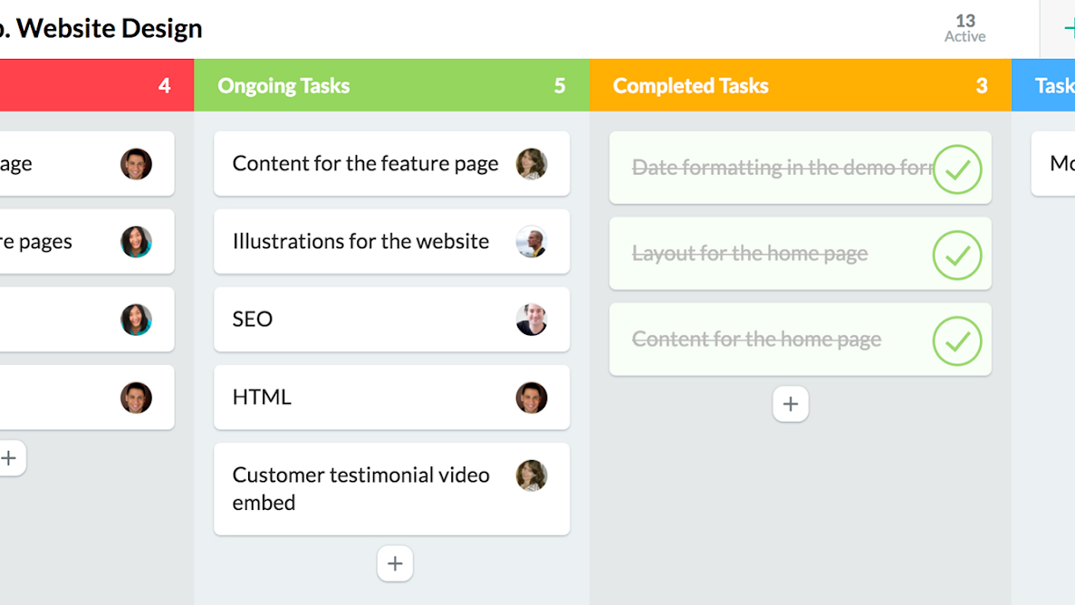Viewport: 1075px width, 605px height.
Task: Click the Completed Tasks column header
Action: pos(691,85)
